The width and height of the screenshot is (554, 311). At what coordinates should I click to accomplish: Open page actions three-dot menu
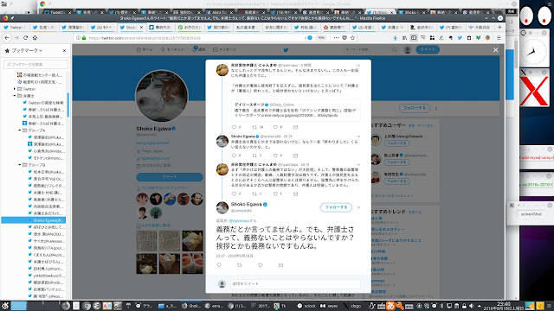(336, 38)
